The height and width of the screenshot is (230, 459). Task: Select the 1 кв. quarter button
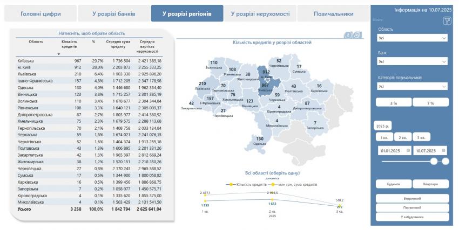(385, 137)
